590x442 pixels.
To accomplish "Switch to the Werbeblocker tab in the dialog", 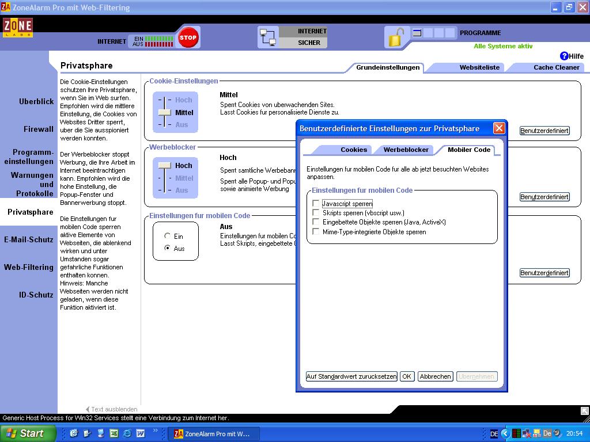I will [x=406, y=150].
